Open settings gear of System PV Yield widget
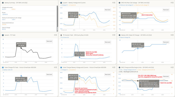 pyautogui.click(x=55, y=35)
